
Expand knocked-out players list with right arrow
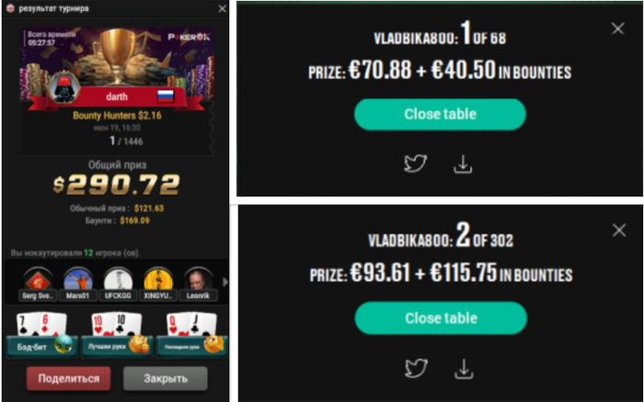(224, 282)
